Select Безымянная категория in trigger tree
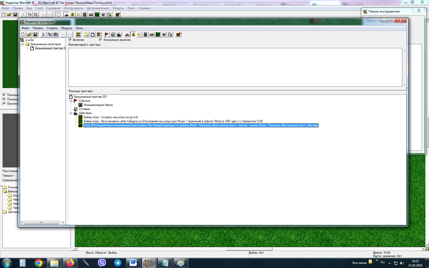 [x=45, y=44]
